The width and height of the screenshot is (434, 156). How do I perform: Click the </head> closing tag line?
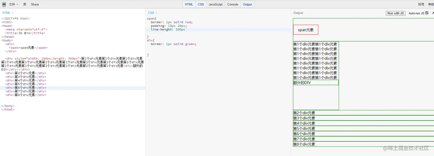tap(8, 37)
